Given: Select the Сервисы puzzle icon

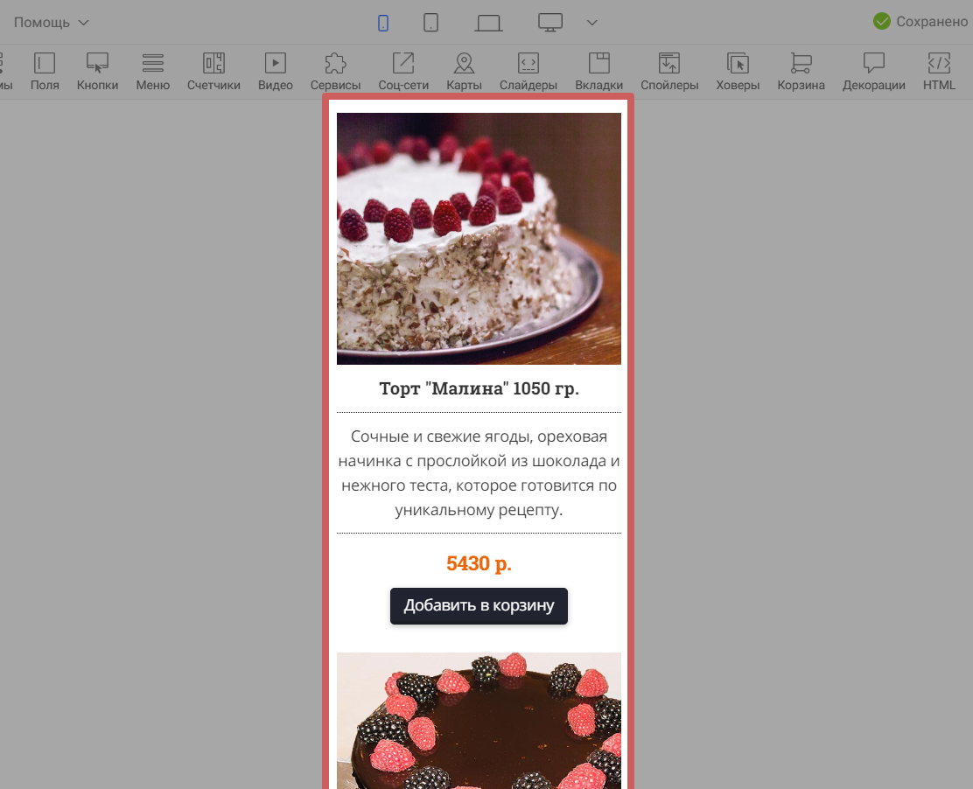Looking at the screenshot, I should [335, 64].
